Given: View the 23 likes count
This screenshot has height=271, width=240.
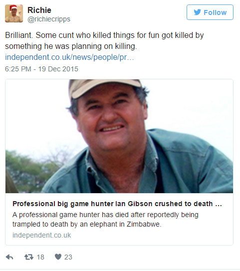Looking at the screenshot, I should (68, 257).
